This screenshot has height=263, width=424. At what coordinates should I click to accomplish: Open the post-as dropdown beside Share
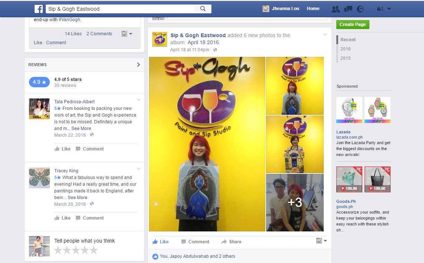point(321,241)
